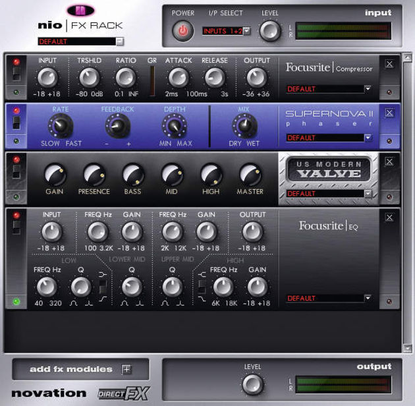This screenshot has height=406, width=415.
Task: Click the rack scrollbar down arrow
Action: pos(408,348)
